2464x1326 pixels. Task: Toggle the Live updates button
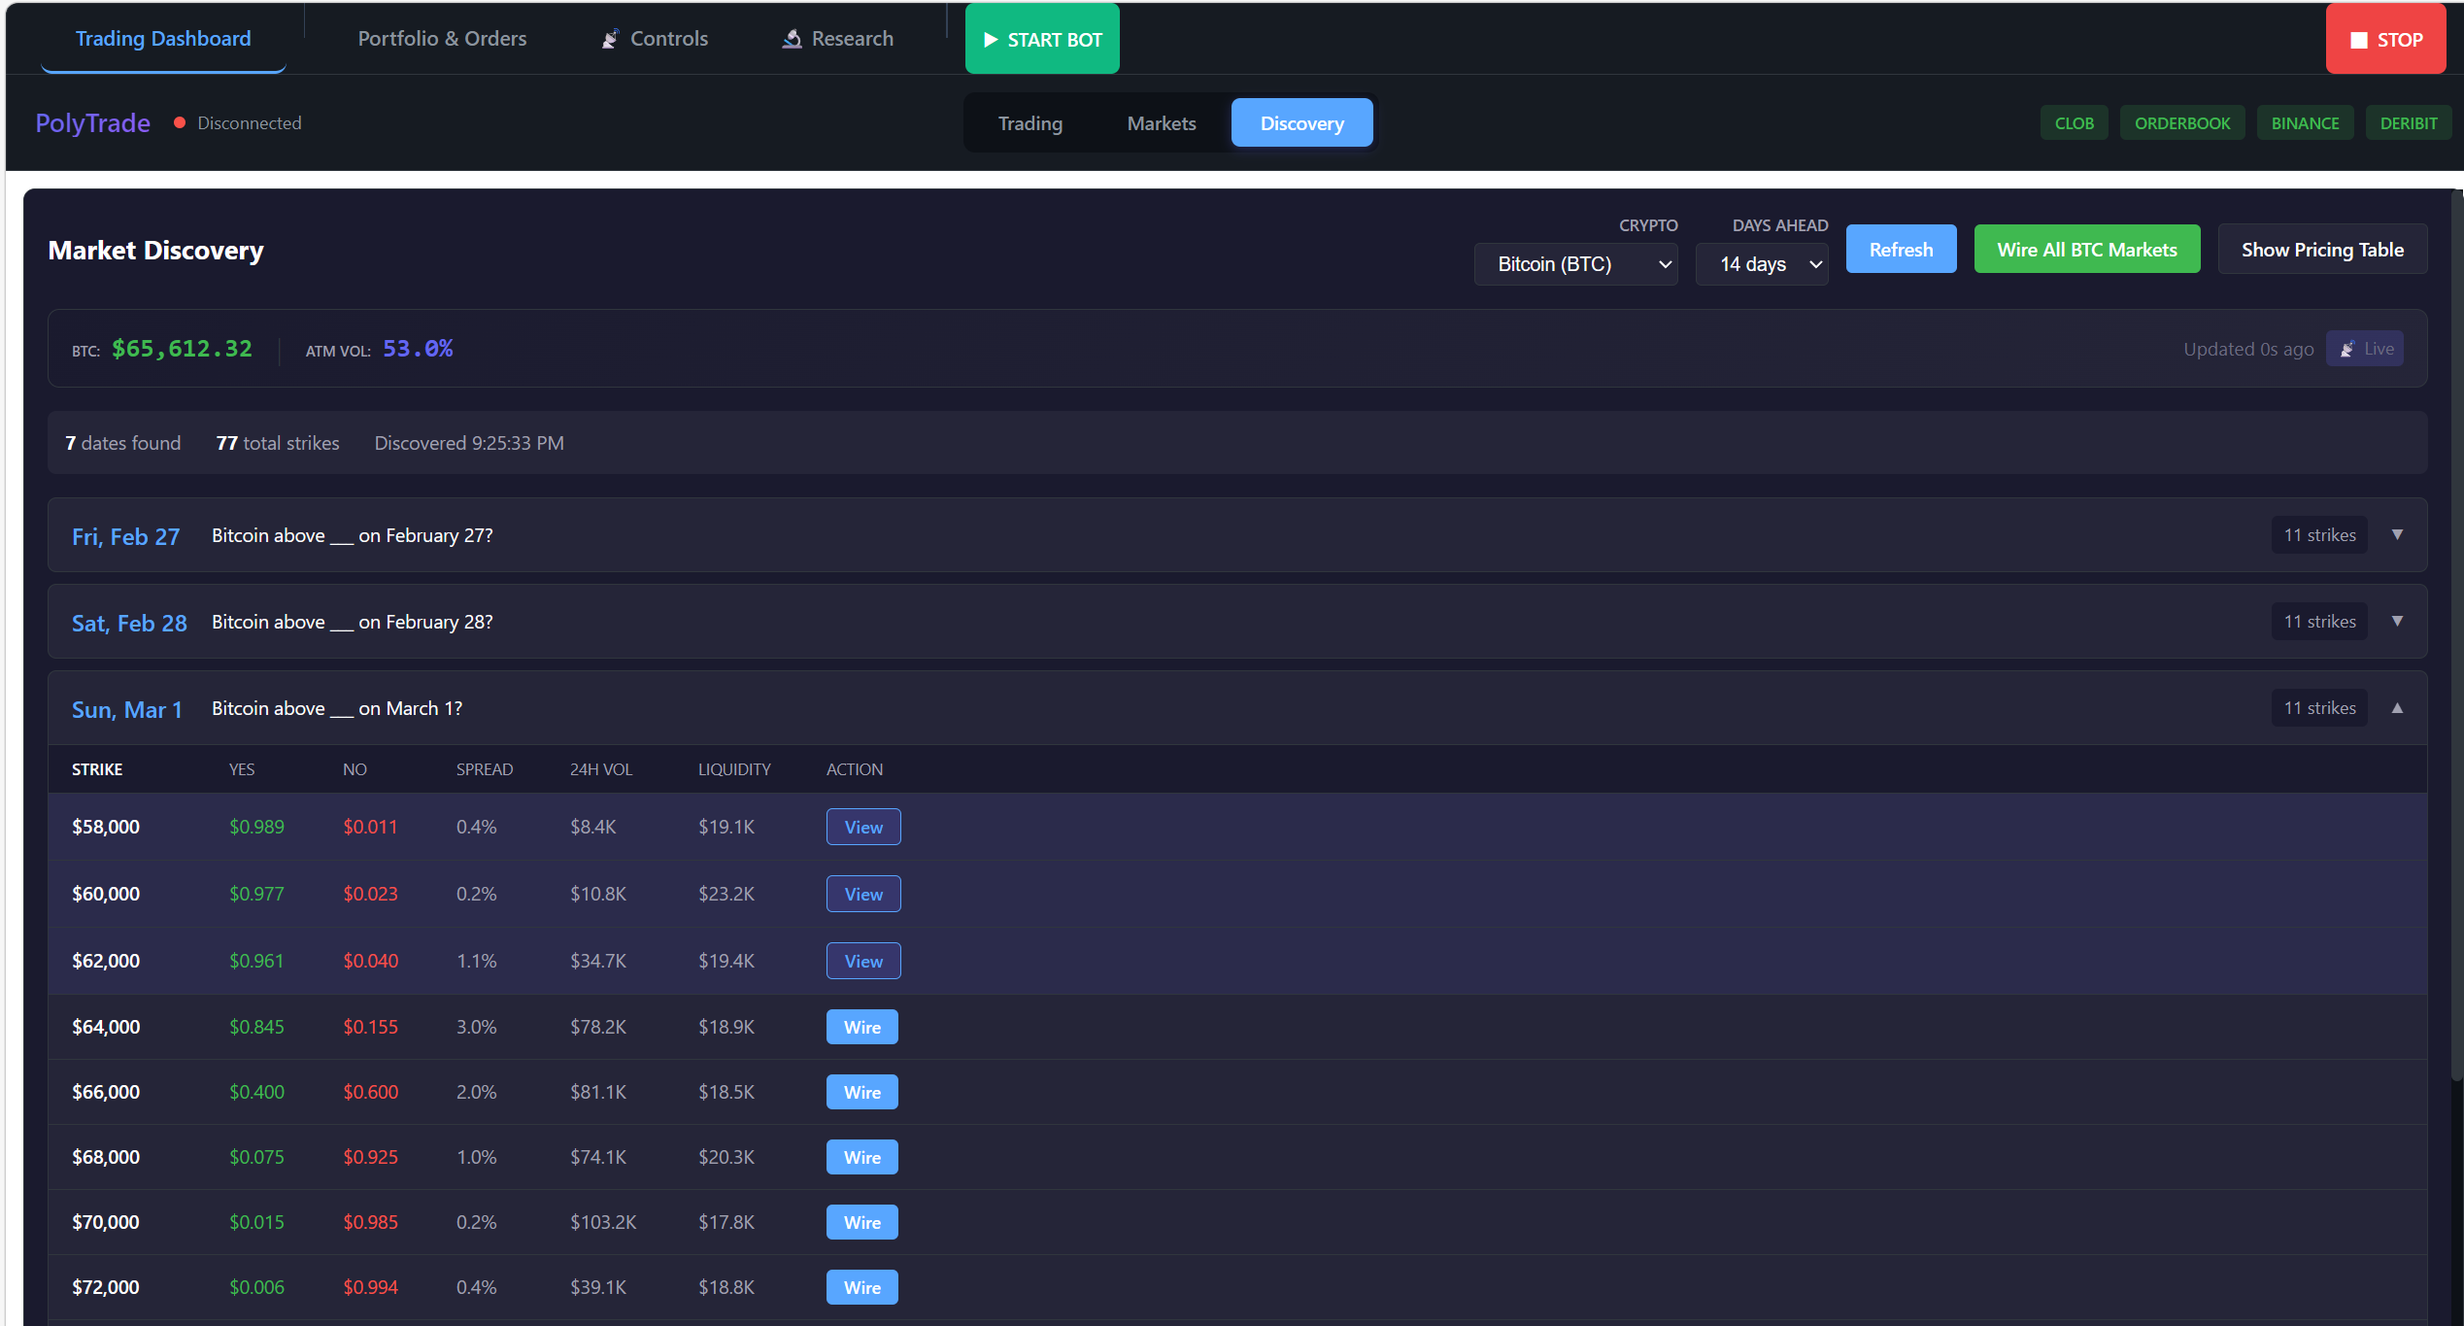[2365, 349]
